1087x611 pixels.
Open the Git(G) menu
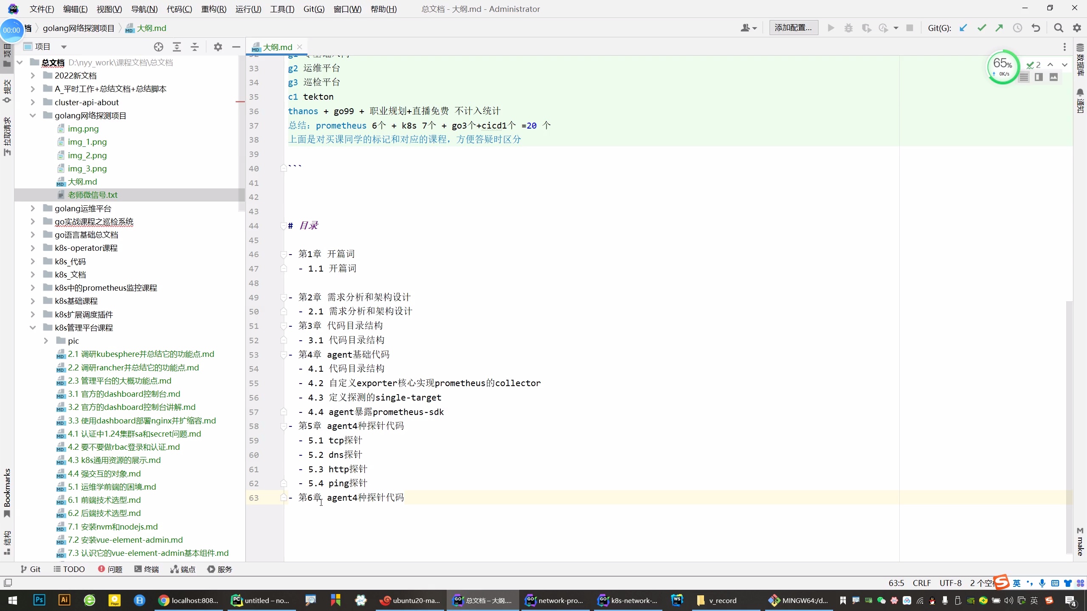(313, 9)
